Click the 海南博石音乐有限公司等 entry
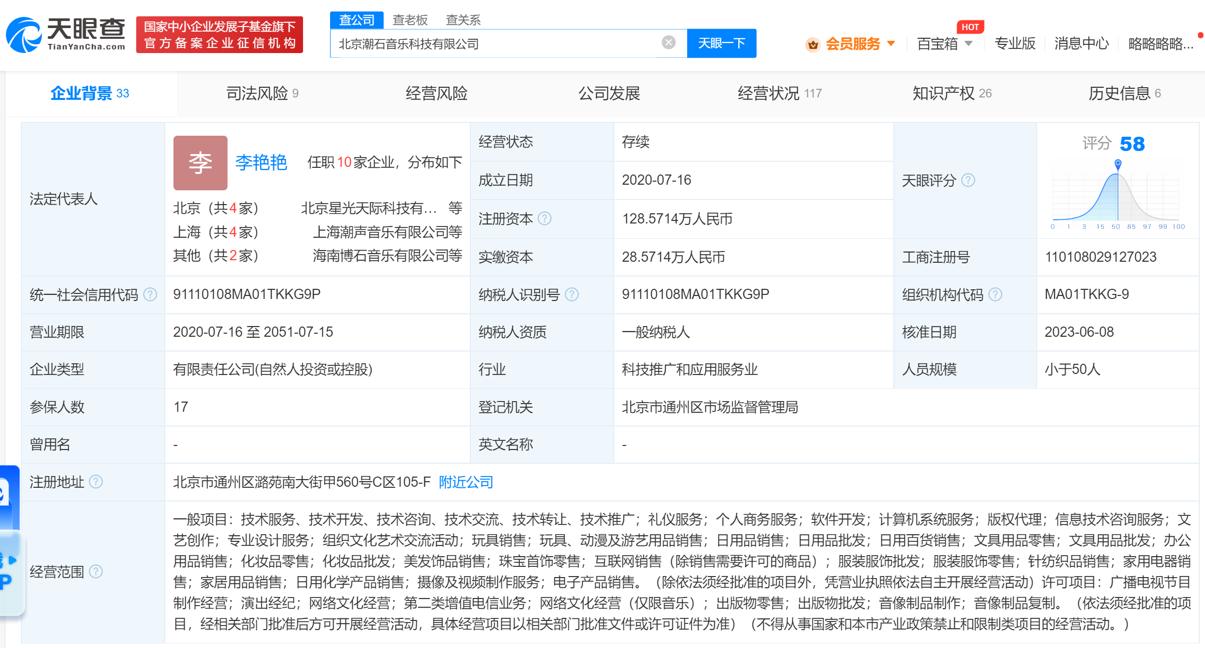Screen dimensions: 1205x648 pos(387,256)
